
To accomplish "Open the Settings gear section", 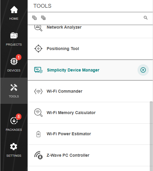I will [x=14, y=150].
